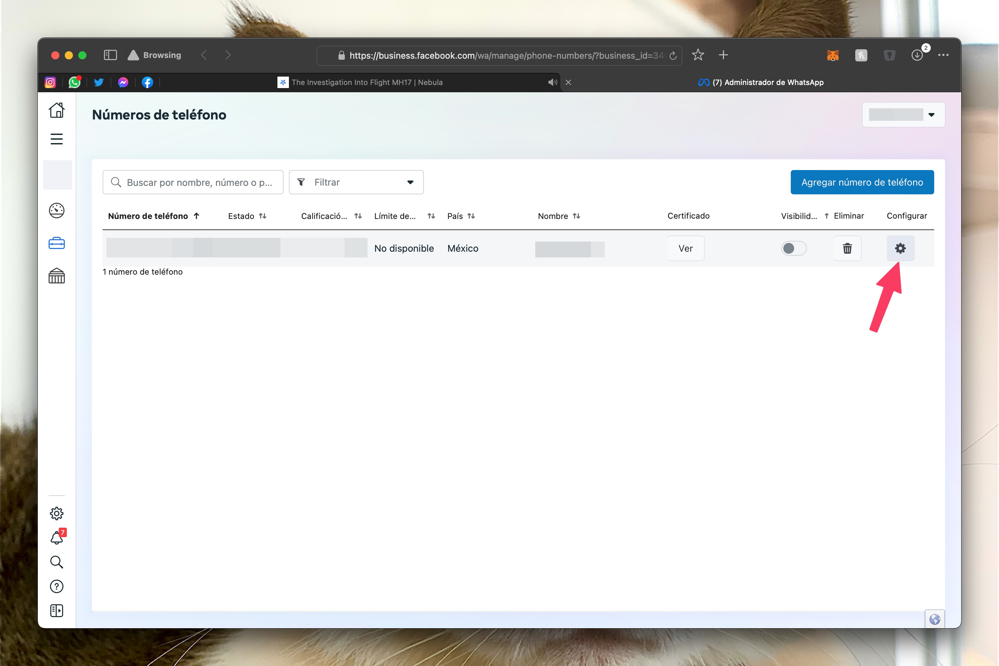The width and height of the screenshot is (999, 666).
Task: Open the toolbox account tools icon
Action: (x=56, y=243)
